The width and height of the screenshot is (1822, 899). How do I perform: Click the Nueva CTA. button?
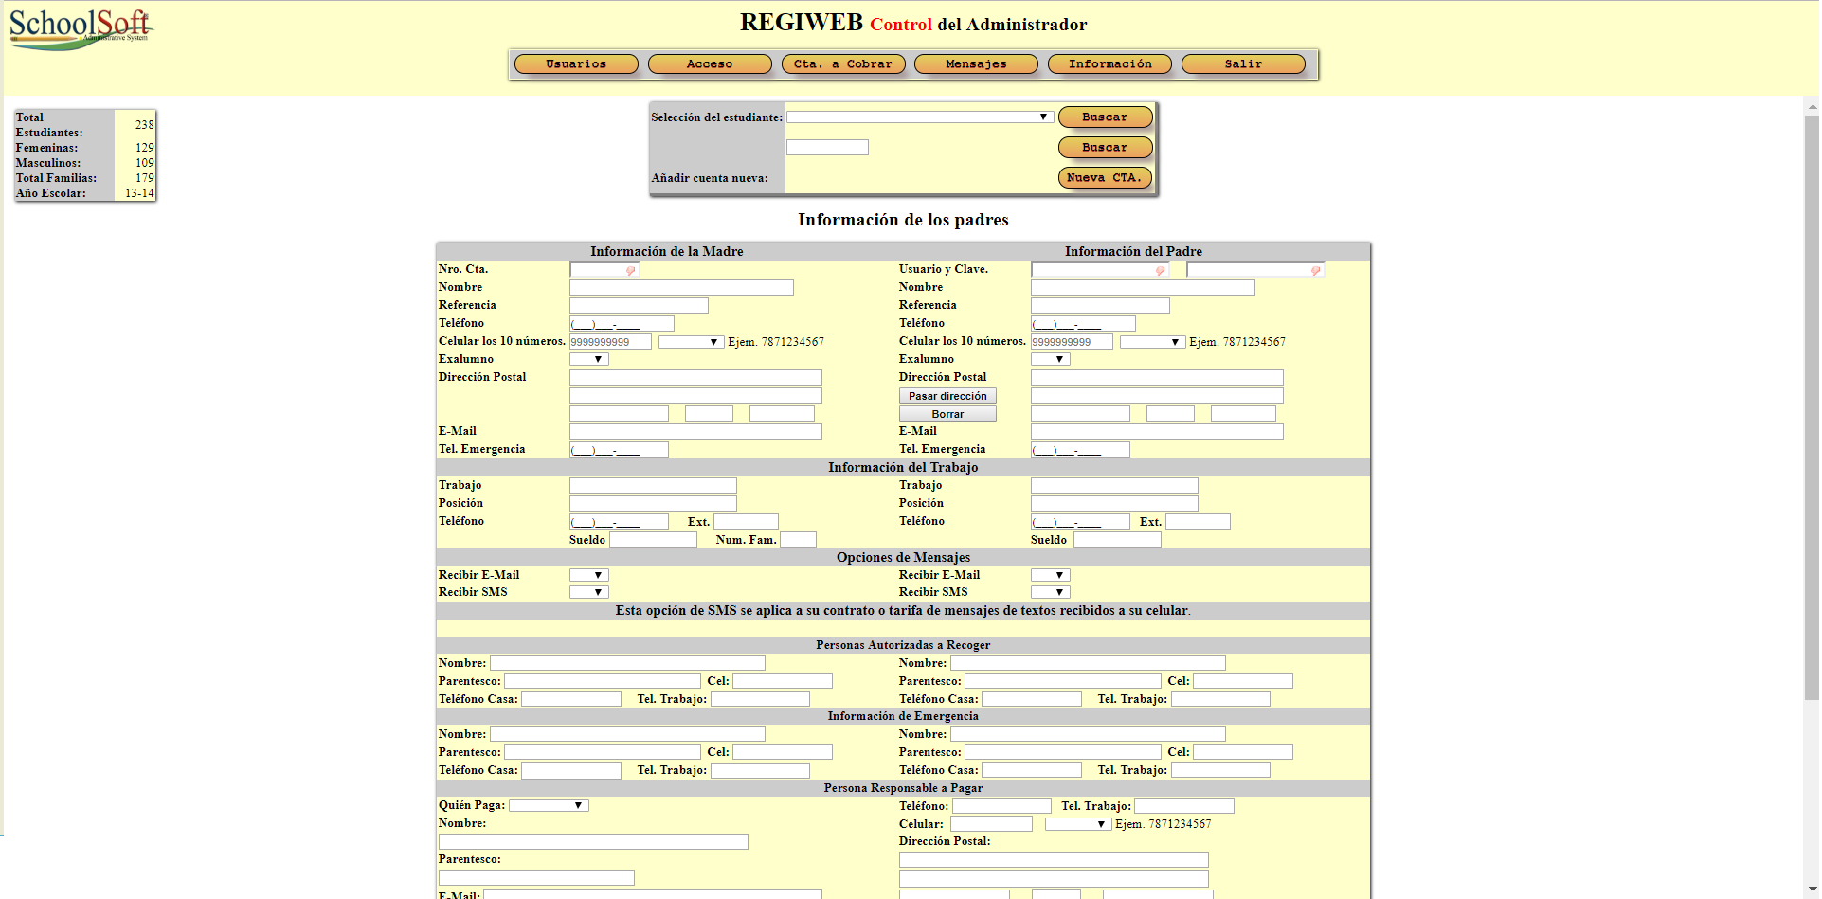point(1105,178)
